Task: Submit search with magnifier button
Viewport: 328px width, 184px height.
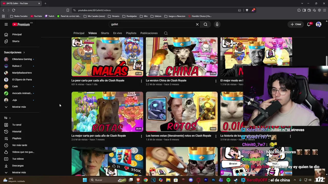Action: 206,24
